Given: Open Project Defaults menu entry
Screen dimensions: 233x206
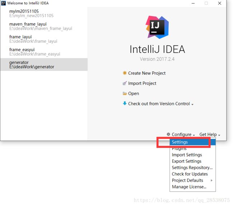Looking at the screenshot, I should click(192, 180).
